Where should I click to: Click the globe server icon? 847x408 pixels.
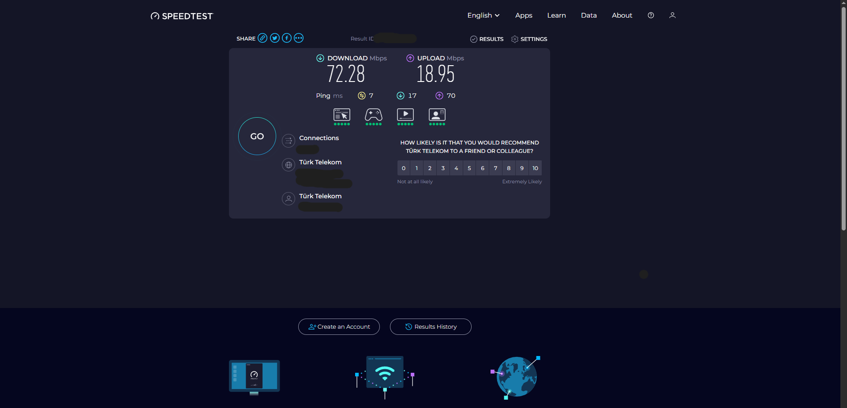[x=289, y=165]
